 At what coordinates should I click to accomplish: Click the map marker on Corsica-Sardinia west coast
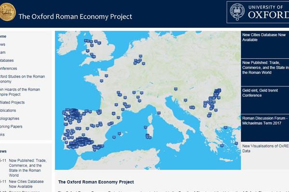pyautogui.click(x=145, y=127)
